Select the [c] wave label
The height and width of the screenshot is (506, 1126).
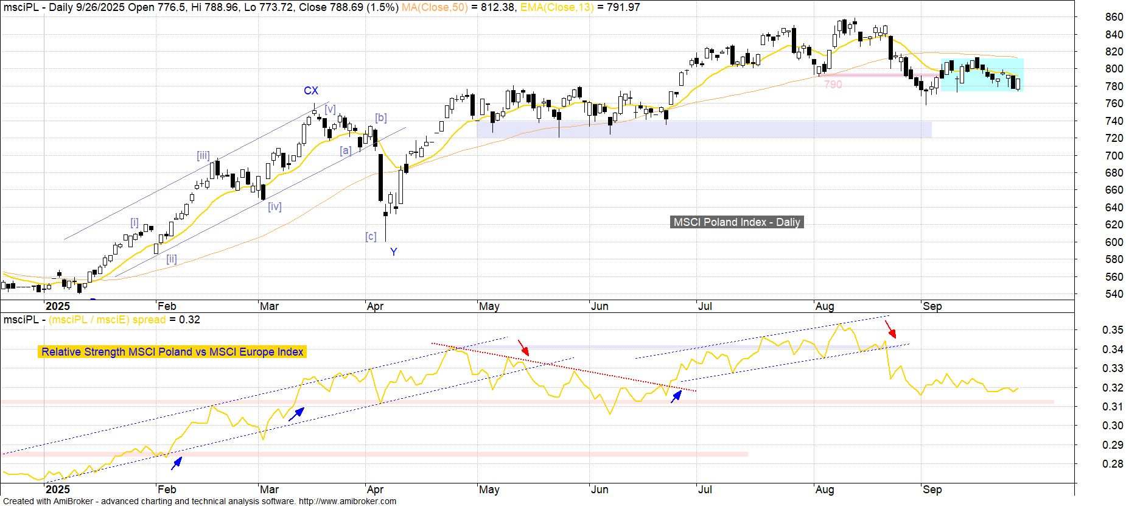tap(371, 236)
